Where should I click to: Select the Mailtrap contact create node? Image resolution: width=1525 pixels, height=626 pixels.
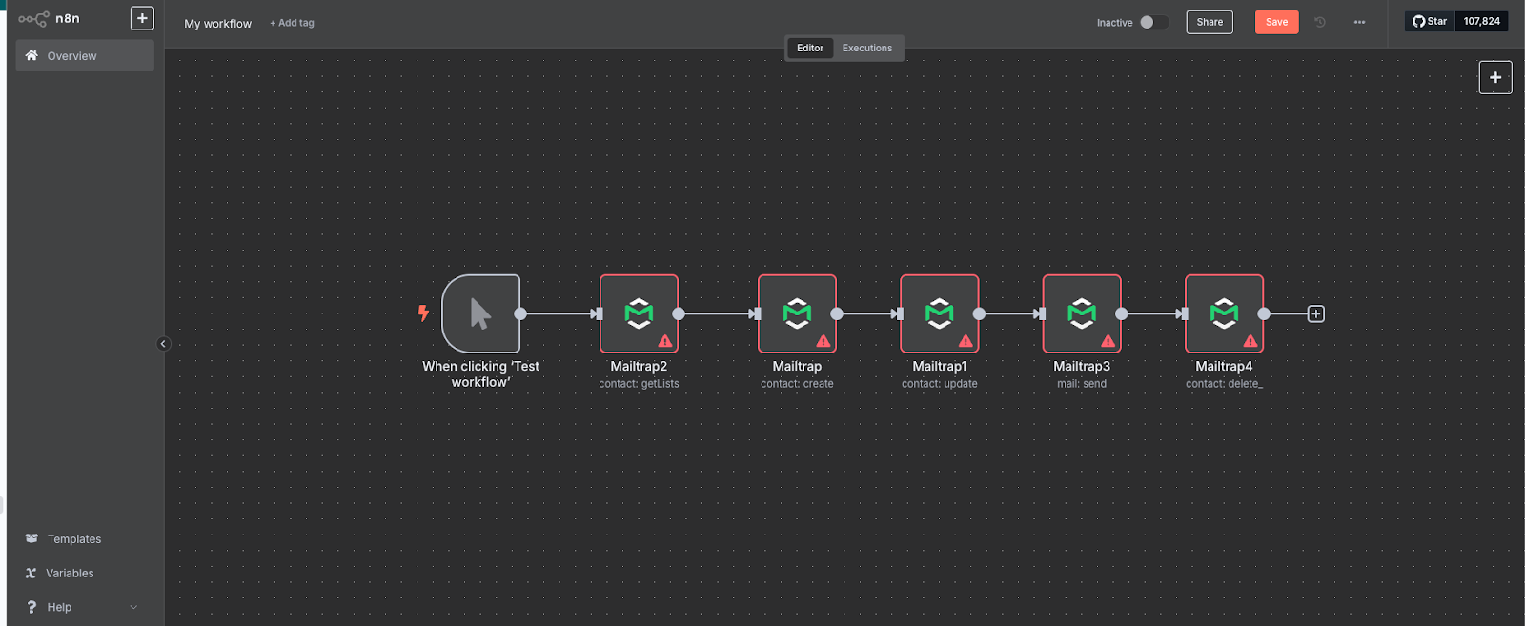(x=797, y=313)
